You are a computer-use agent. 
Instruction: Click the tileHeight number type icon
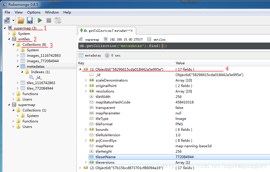pos(91,151)
